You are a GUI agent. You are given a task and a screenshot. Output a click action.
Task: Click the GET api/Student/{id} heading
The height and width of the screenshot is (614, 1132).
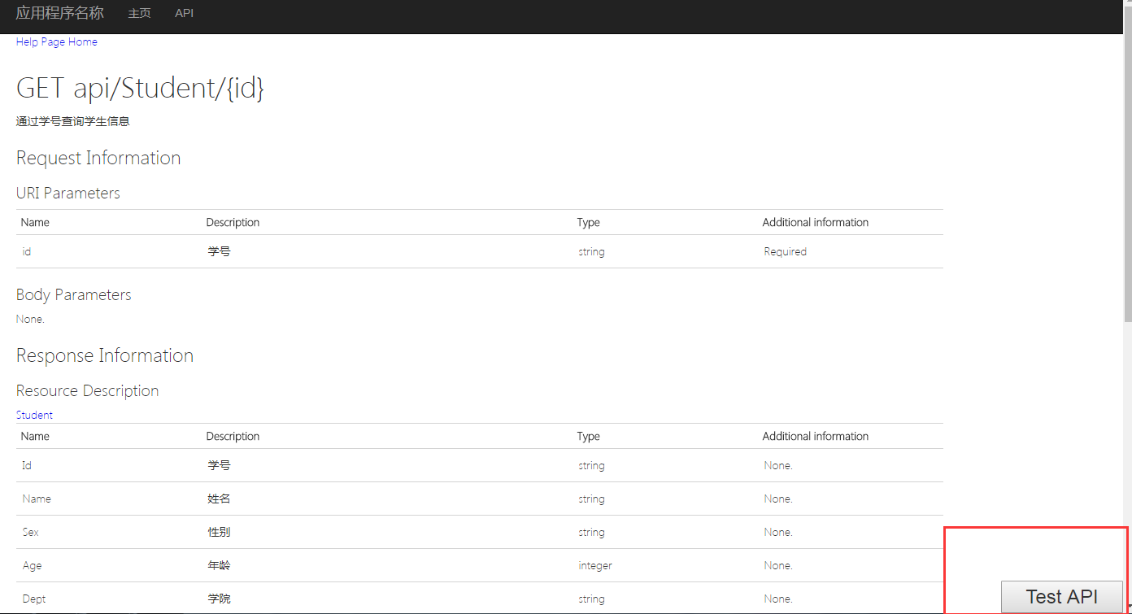[x=140, y=88]
